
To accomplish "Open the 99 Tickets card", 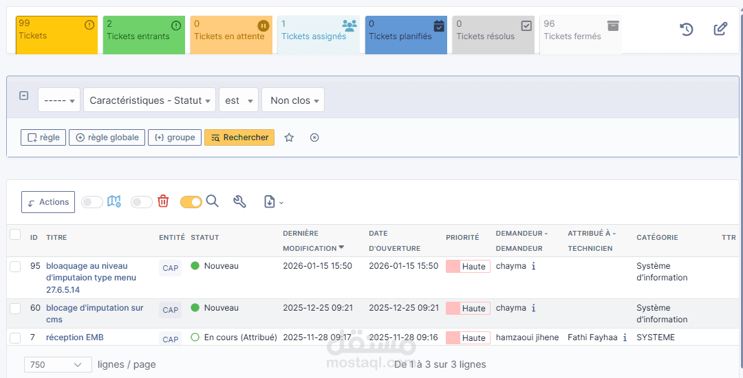I will pos(56,35).
